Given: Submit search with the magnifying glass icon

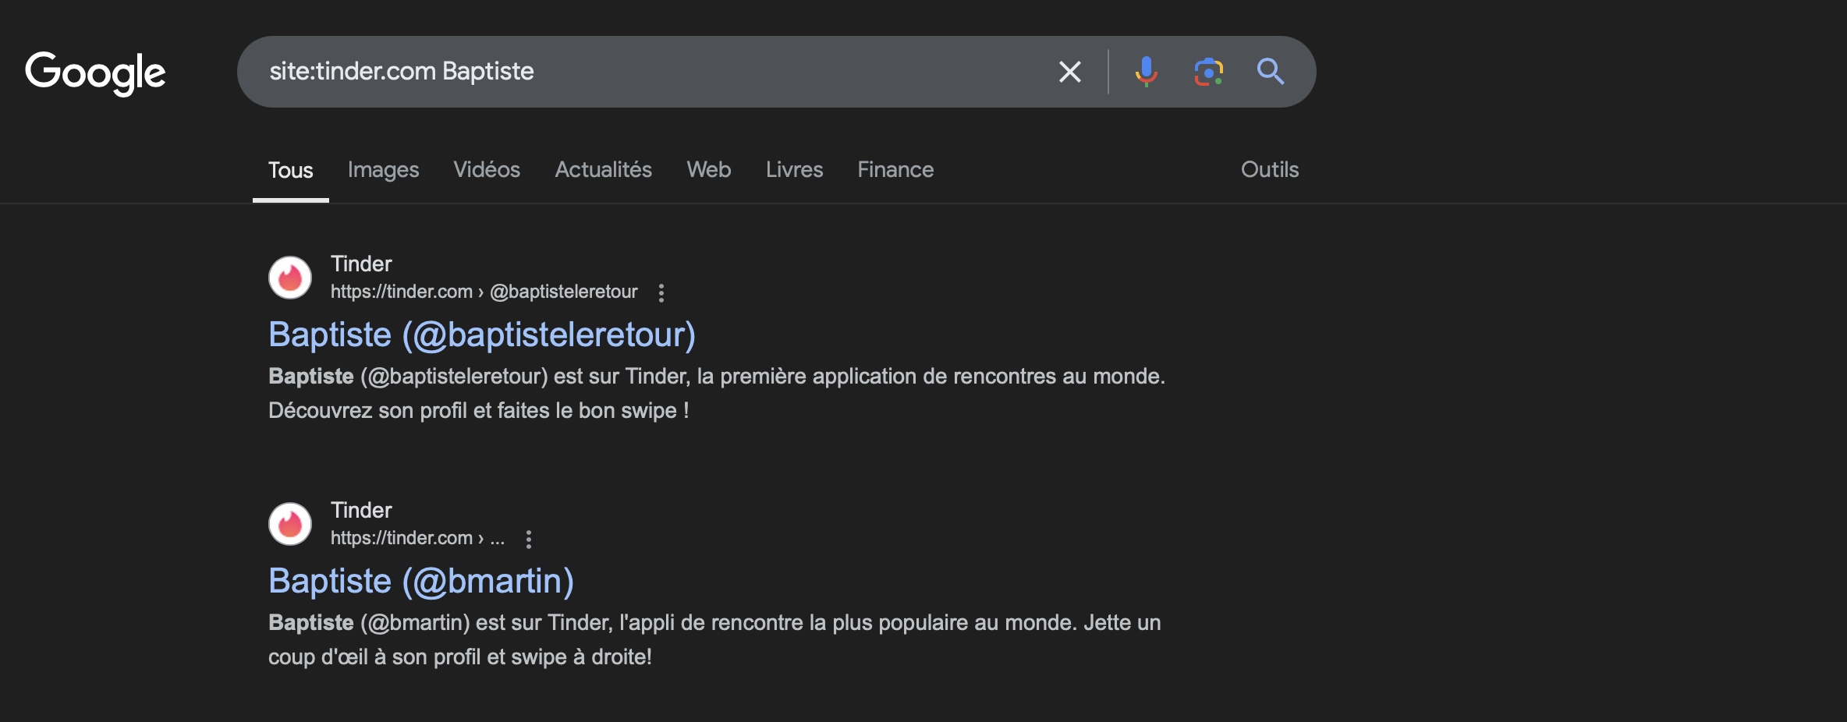Looking at the screenshot, I should click(x=1271, y=72).
